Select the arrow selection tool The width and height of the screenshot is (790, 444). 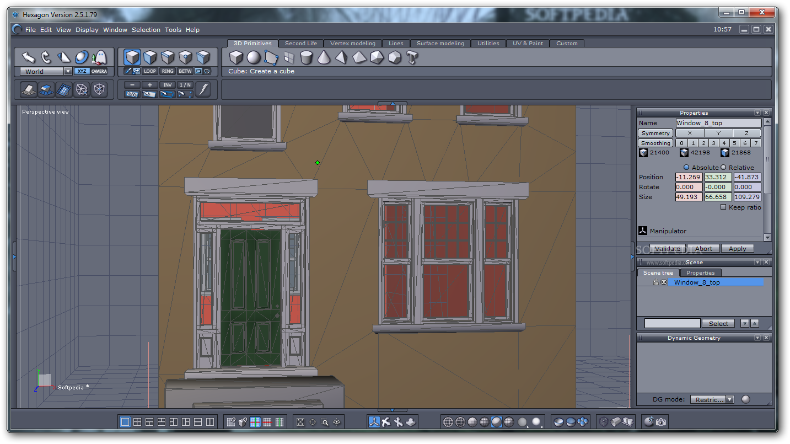click(29, 57)
